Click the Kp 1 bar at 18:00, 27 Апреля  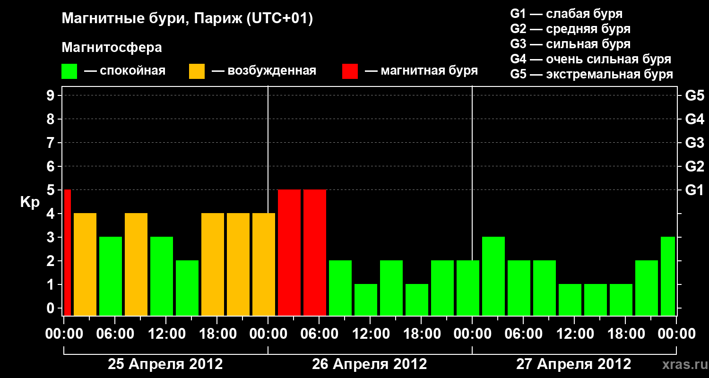pyautogui.click(x=621, y=300)
